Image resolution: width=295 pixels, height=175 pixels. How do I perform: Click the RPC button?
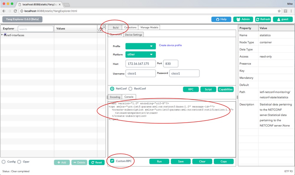pyautogui.click(x=191, y=89)
